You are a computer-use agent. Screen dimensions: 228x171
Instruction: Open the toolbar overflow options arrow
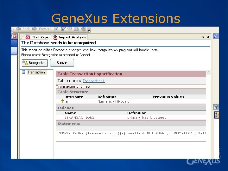(x=89, y=30)
